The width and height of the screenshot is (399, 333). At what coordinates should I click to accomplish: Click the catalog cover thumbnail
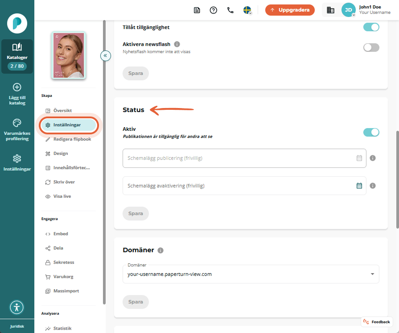click(69, 55)
